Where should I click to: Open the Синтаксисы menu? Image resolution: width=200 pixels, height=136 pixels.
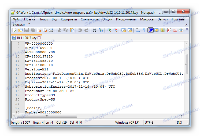(90, 19)
